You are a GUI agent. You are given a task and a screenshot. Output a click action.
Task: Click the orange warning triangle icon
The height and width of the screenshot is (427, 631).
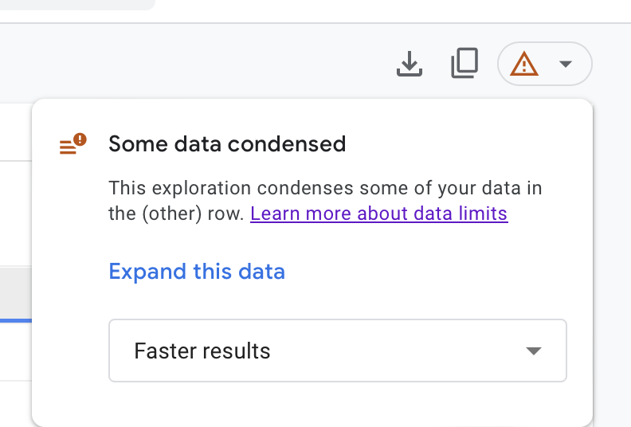point(524,64)
